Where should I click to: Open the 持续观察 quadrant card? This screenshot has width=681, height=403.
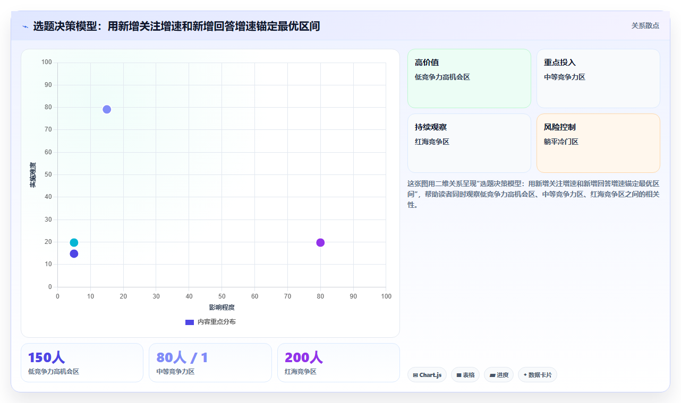coord(469,143)
